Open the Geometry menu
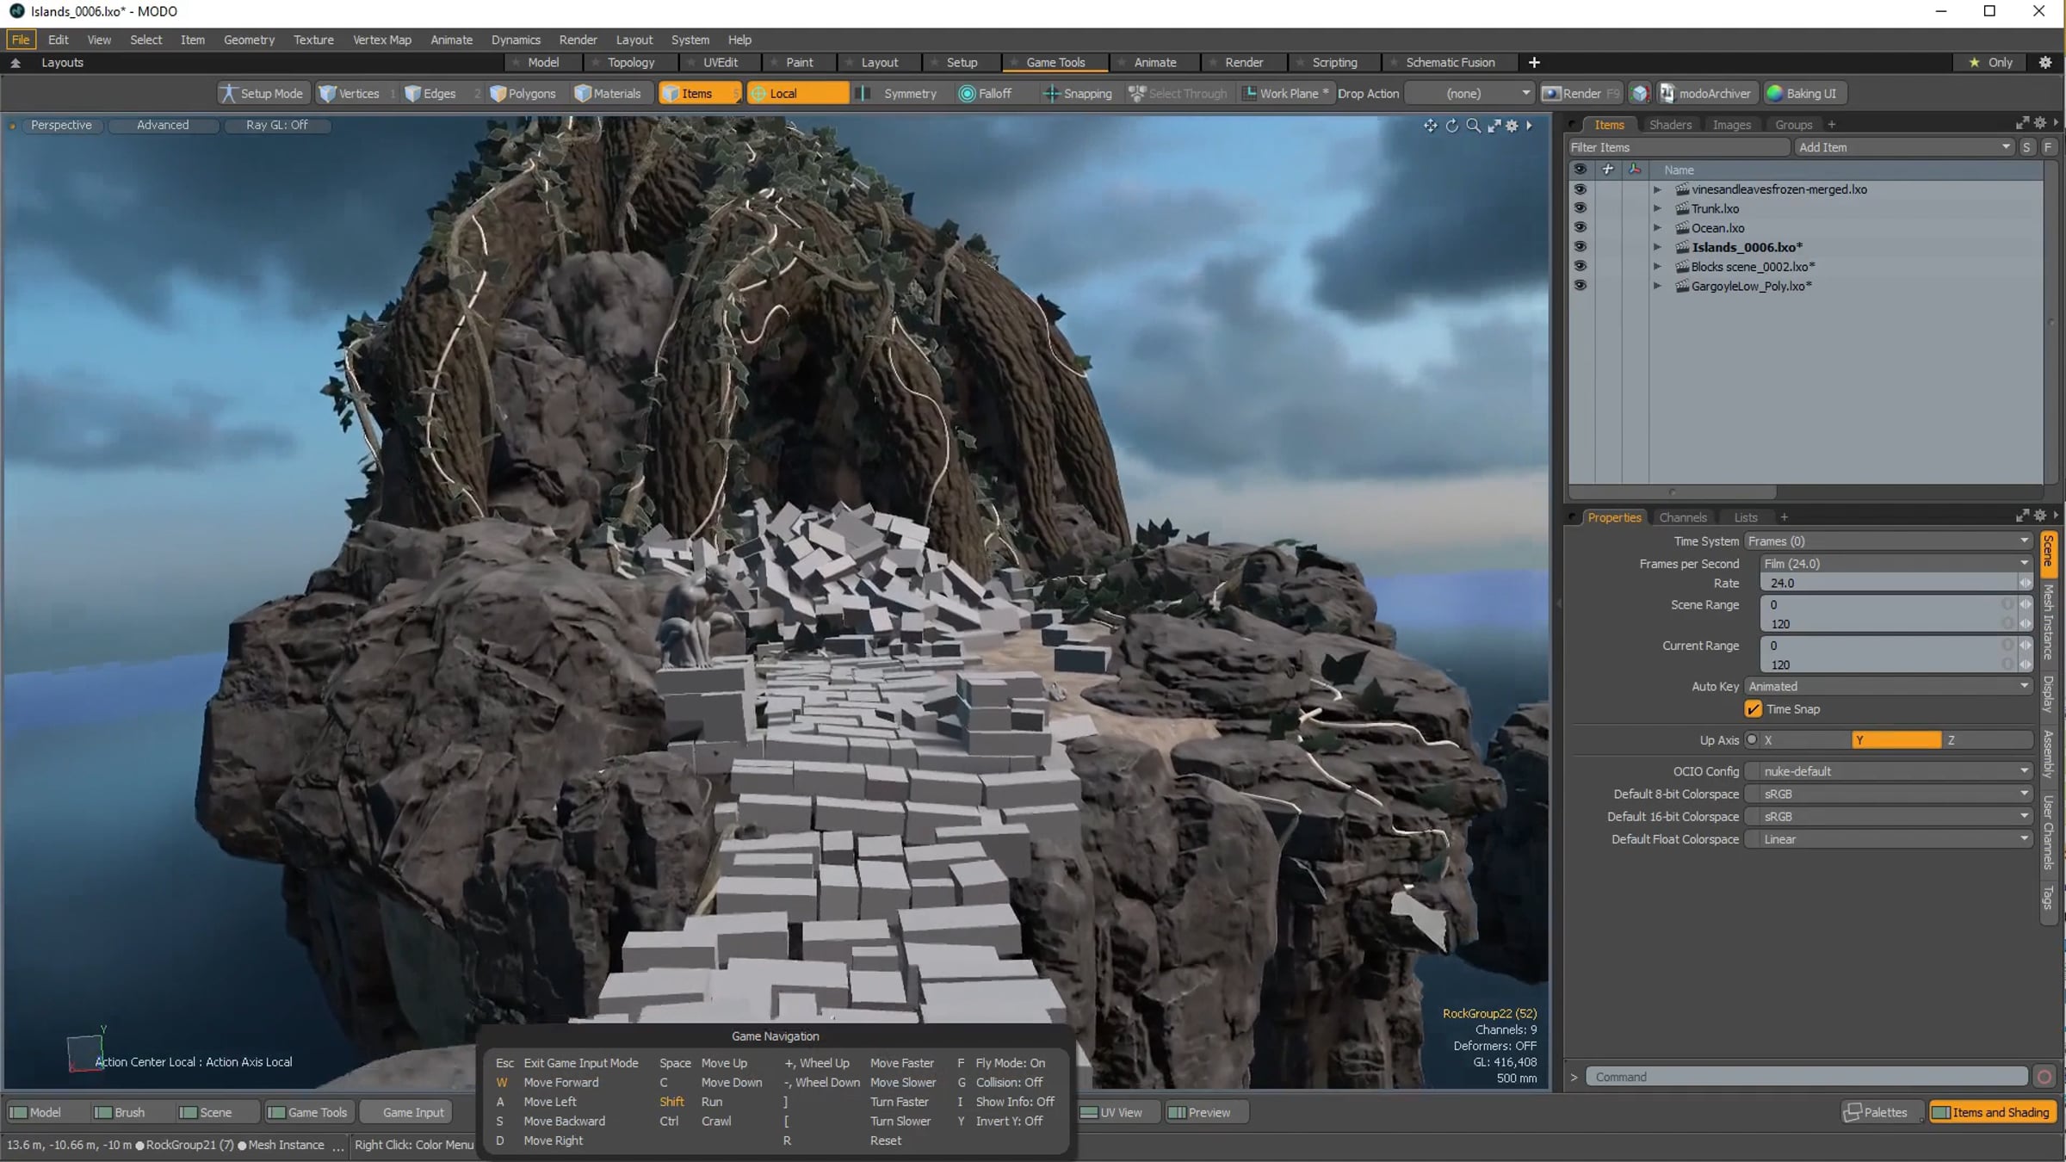Screen dimensions: 2066x1162 pos(249,40)
